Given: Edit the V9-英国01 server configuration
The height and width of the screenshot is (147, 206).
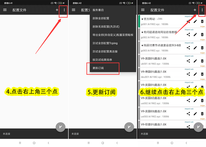Looking at the screenshot, I should (195, 61).
